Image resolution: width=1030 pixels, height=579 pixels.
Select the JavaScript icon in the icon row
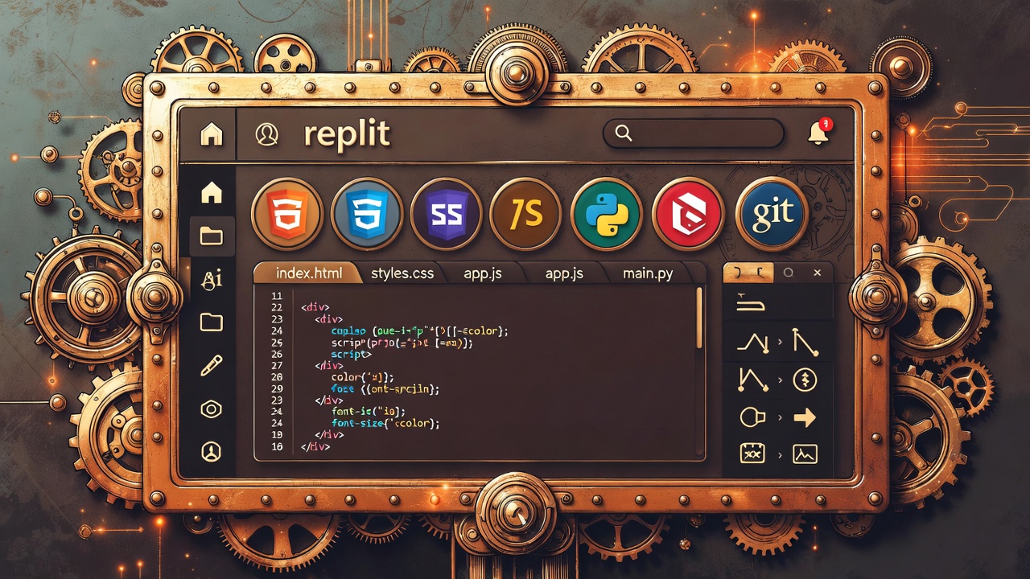pos(525,215)
